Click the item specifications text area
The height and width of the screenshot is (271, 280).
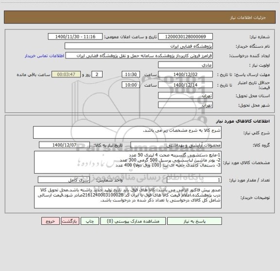pos(128,163)
